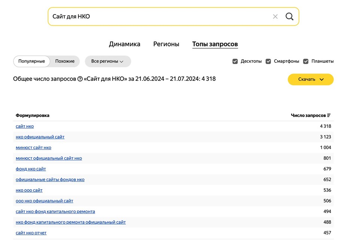Viewport: 347px width, 240px height.
Task: Disable the Смартфоны checkbox
Action: tap(268, 61)
